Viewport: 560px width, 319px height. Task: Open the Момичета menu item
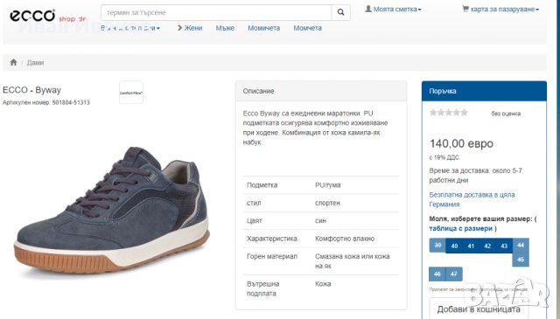(264, 28)
